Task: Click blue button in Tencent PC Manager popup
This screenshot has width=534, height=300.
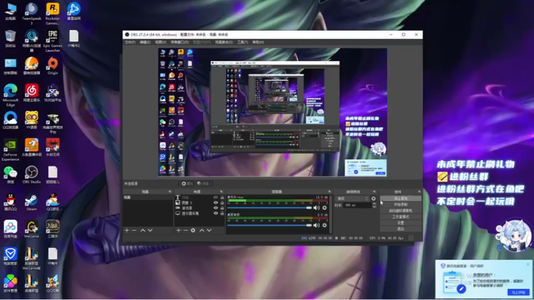Action: [x=519, y=293]
